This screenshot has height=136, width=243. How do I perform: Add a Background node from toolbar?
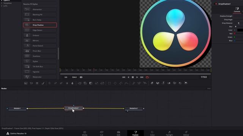[x=26, y=83]
